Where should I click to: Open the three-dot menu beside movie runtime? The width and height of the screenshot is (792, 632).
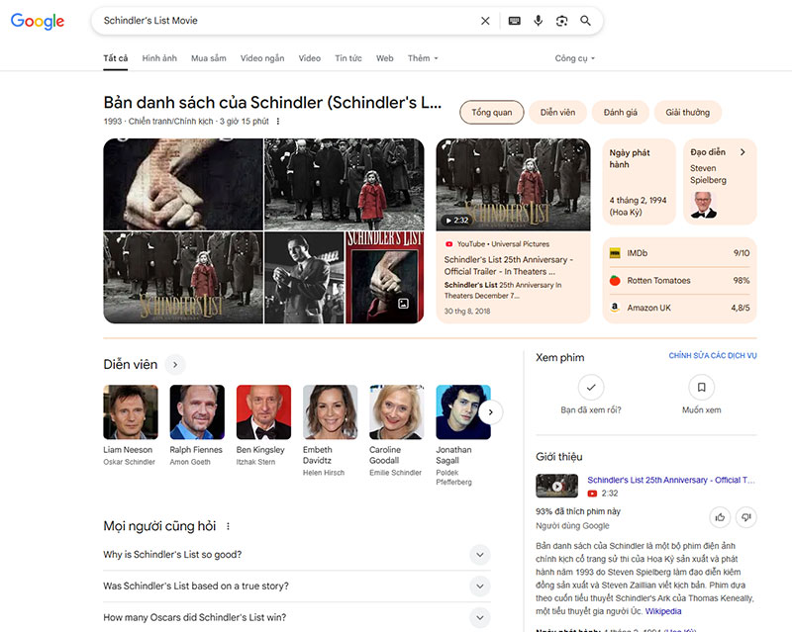pos(278,121)
